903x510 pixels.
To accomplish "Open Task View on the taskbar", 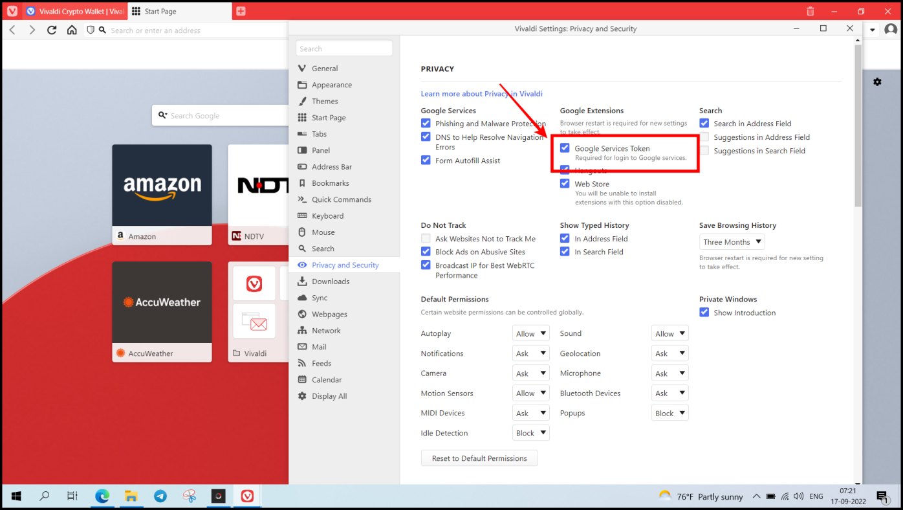I will 72,496.
